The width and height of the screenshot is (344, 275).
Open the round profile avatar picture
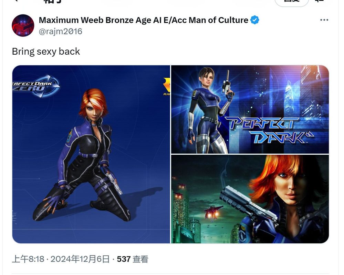point(23,25)
